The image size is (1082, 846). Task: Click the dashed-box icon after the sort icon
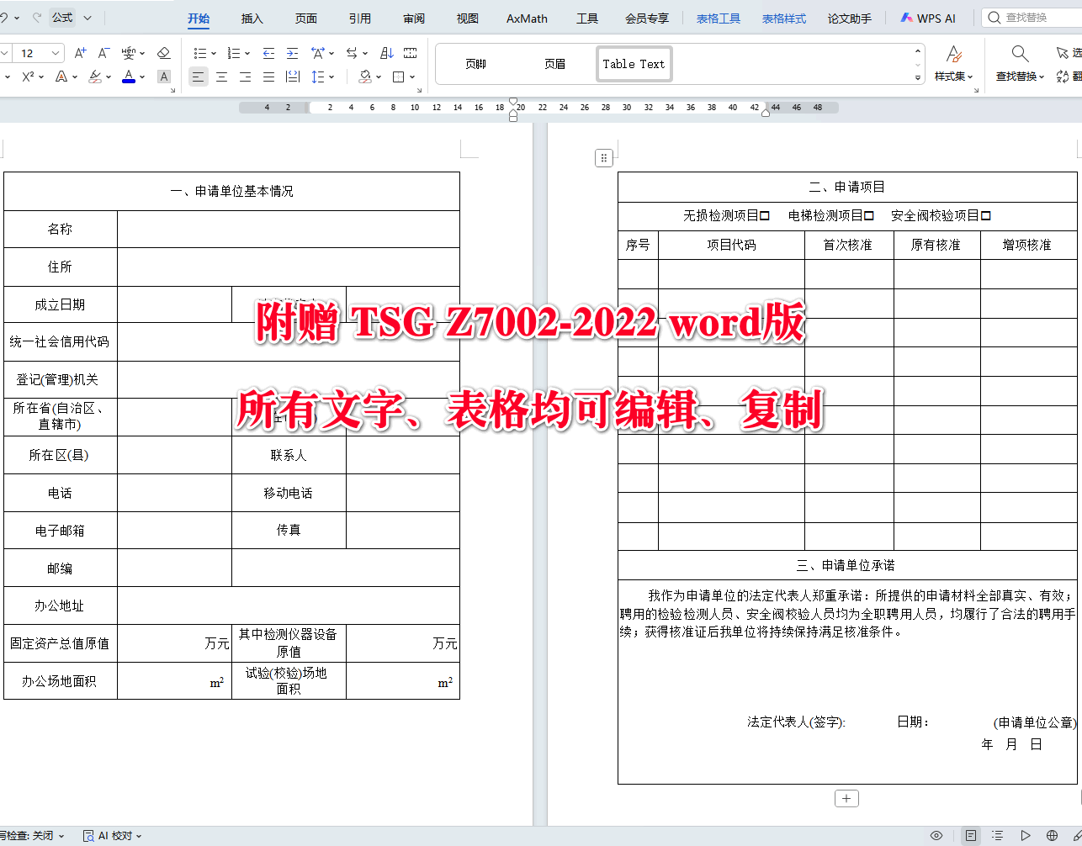[x=410, y=53]
